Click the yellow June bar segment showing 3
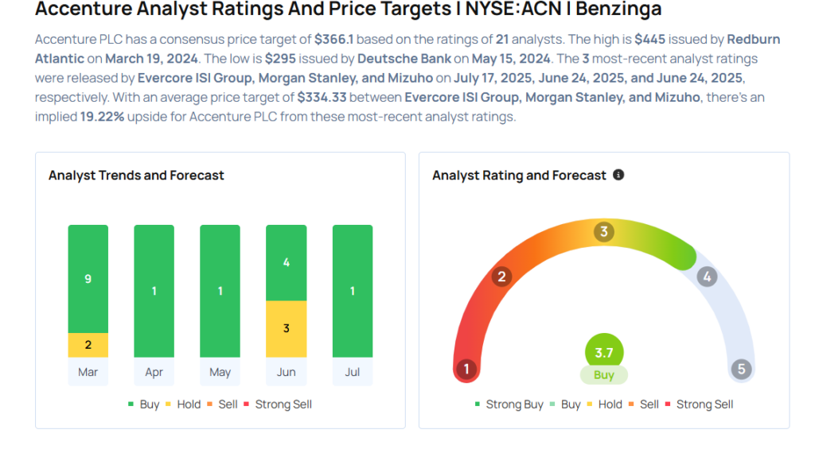Screen dimensions: 815x449 [x=286, y=328]
